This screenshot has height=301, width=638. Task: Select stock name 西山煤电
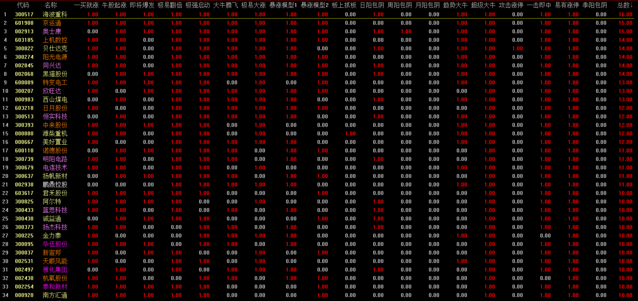[55, 99]
